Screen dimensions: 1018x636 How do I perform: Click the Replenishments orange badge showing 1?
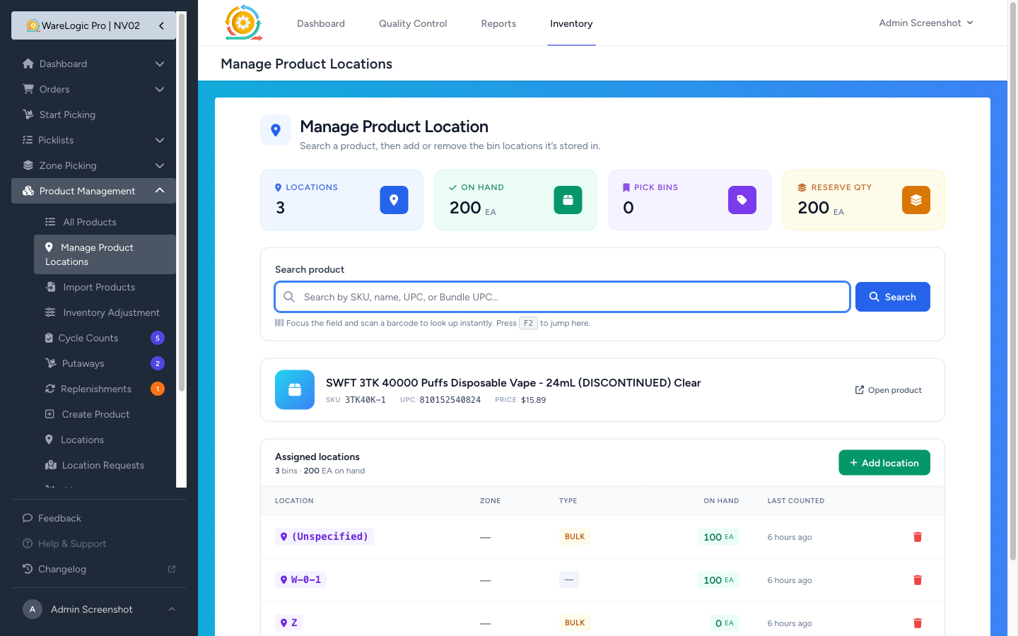(158, 389)
